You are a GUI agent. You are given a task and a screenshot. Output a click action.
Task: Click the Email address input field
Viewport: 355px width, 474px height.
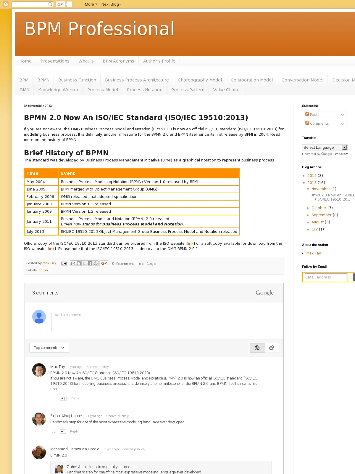pyautogui.click(x=326, y=277)
